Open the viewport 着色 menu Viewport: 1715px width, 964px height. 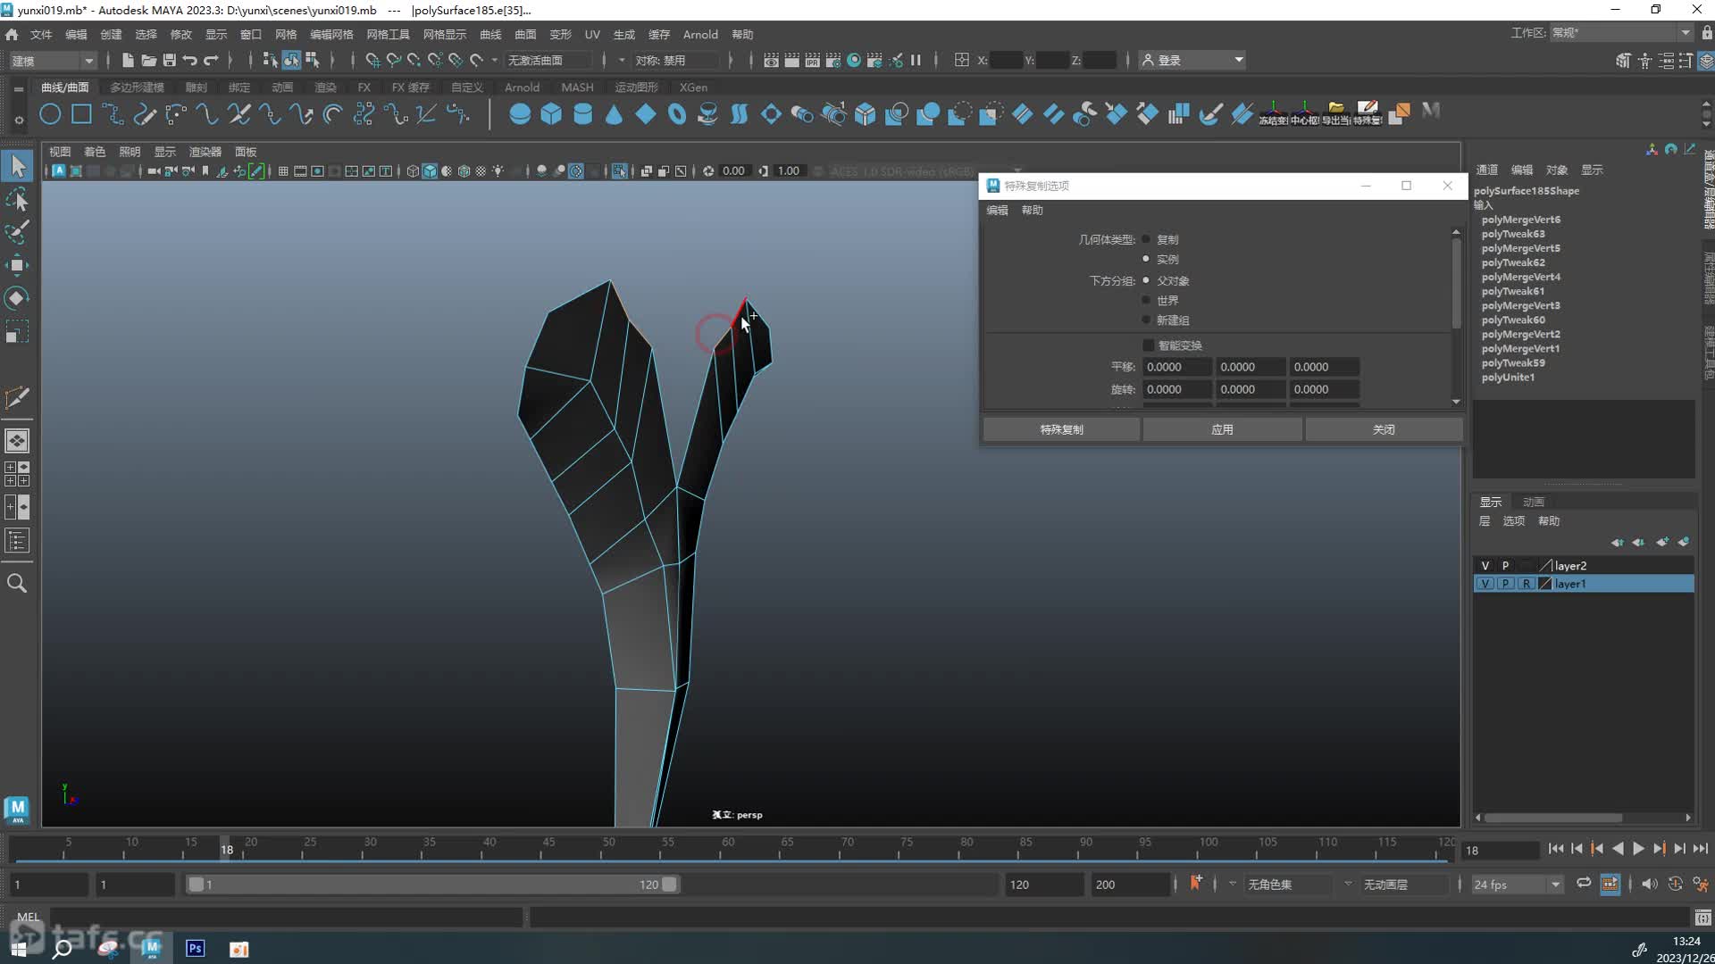coord(95,152)
